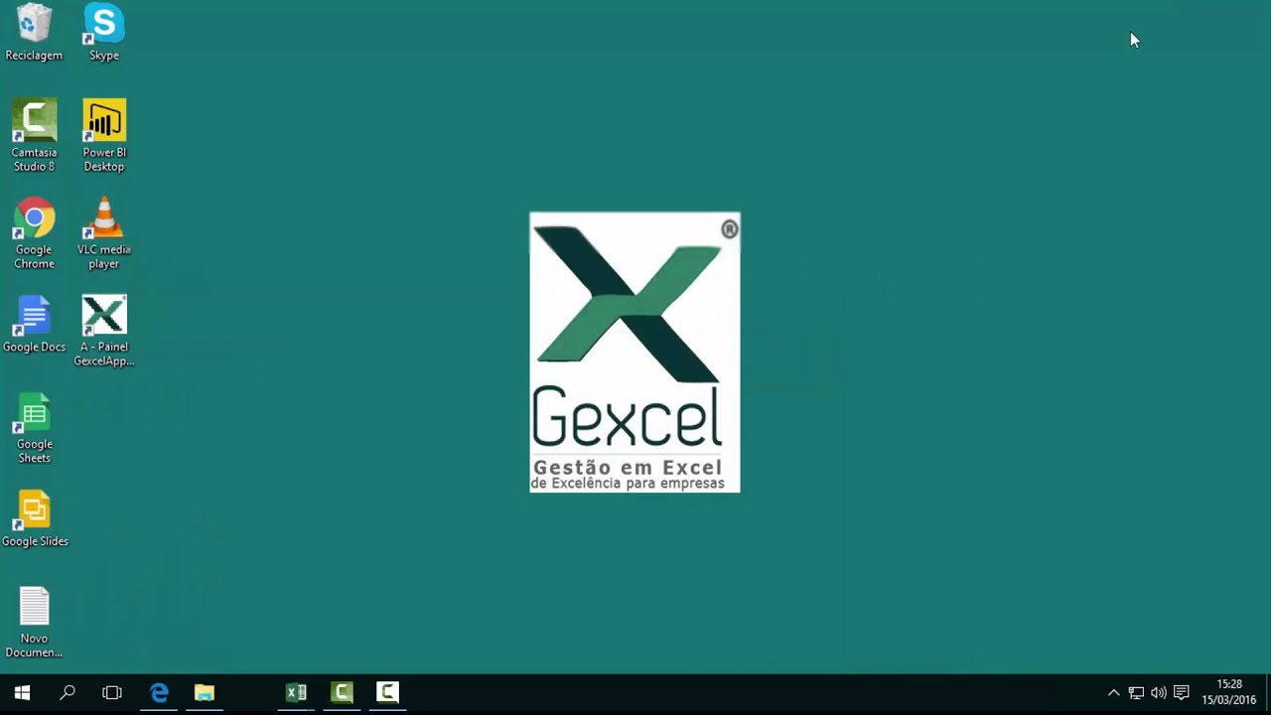Viewport: 1271px width, 715px height.
Task: Open the volume control tray icon
Action: (1158, 693)
